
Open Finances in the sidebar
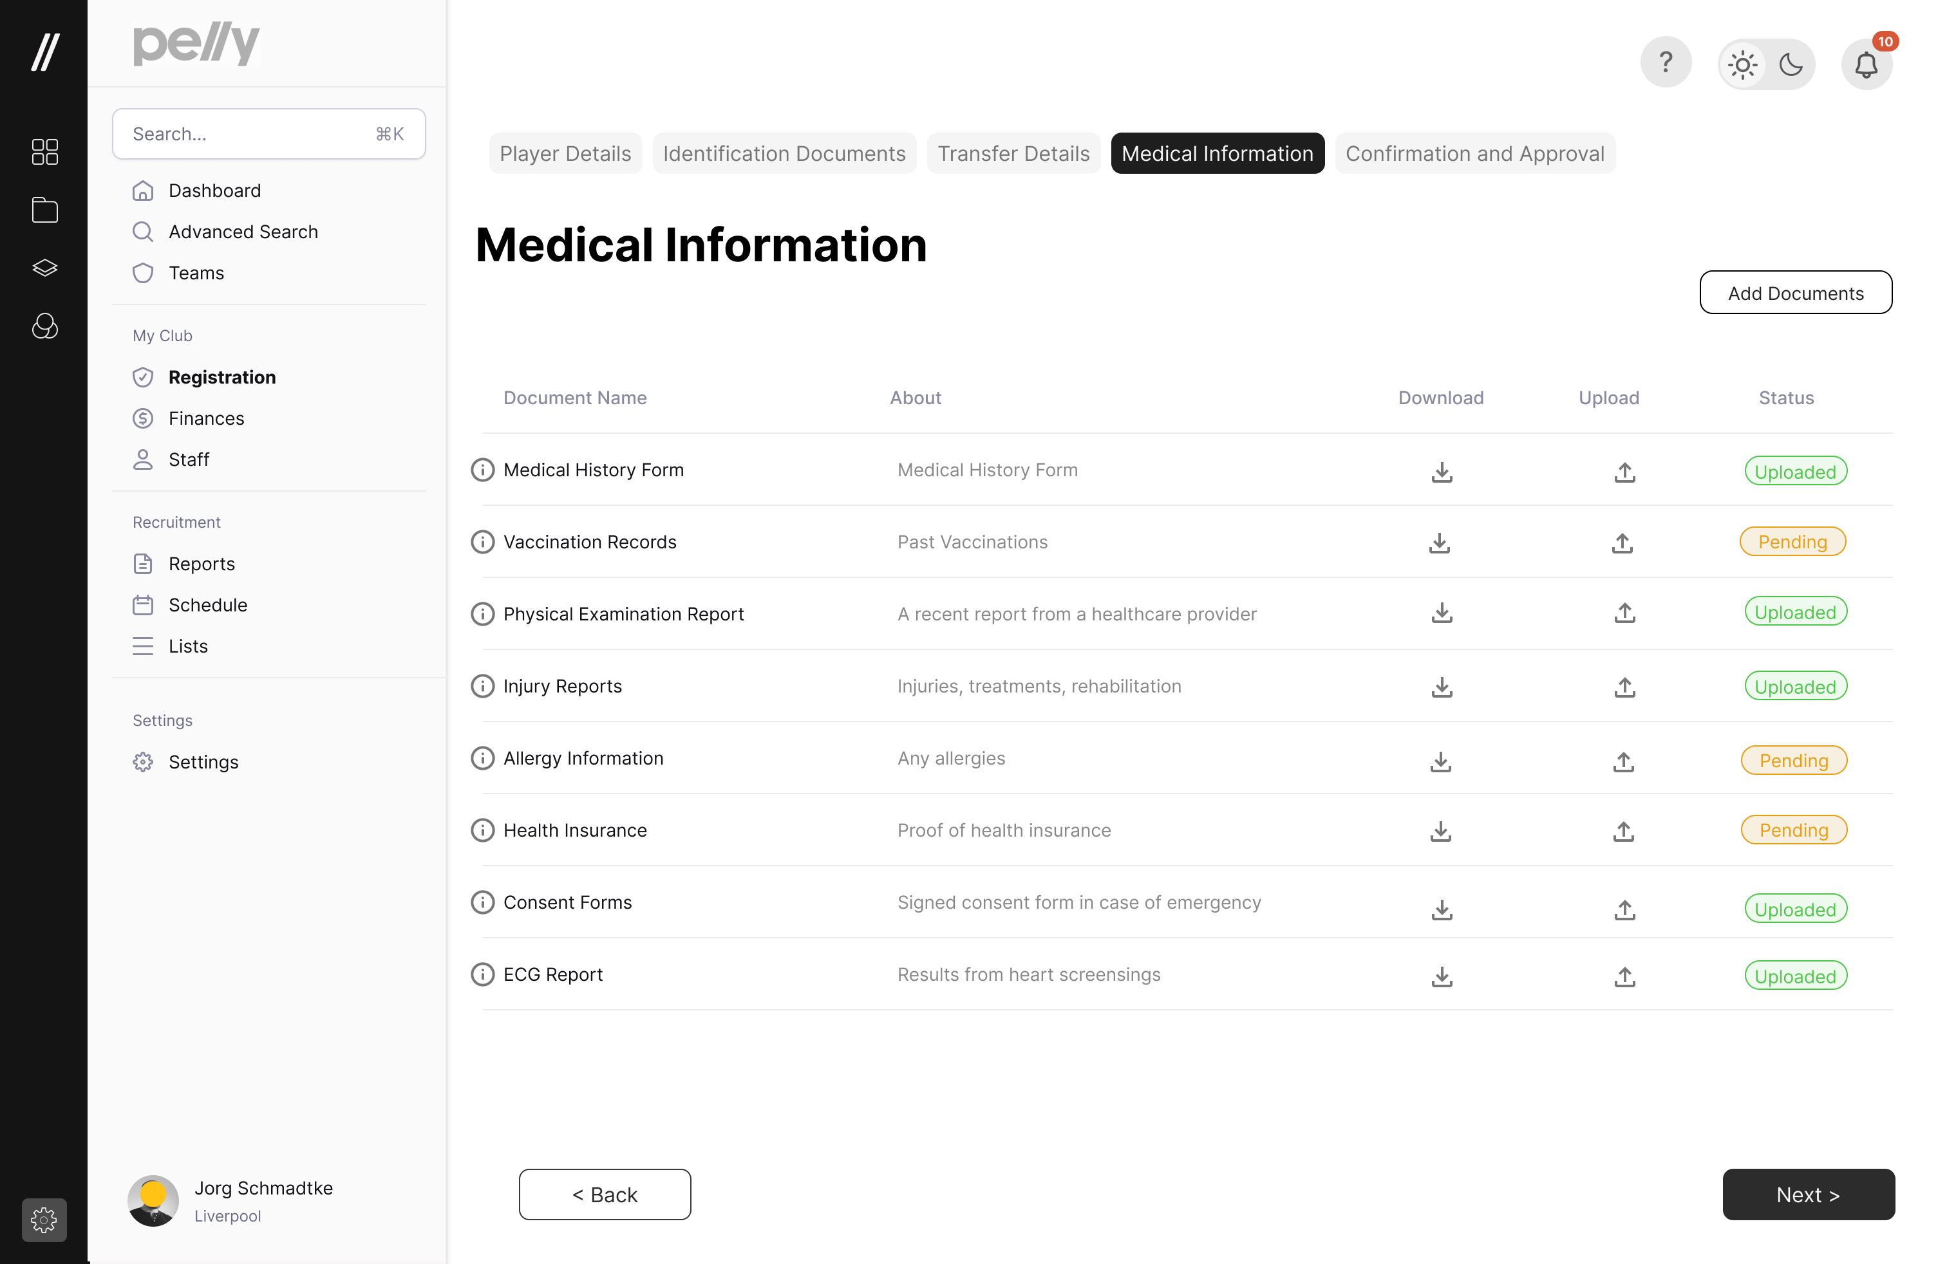click(x=206, y=418)
